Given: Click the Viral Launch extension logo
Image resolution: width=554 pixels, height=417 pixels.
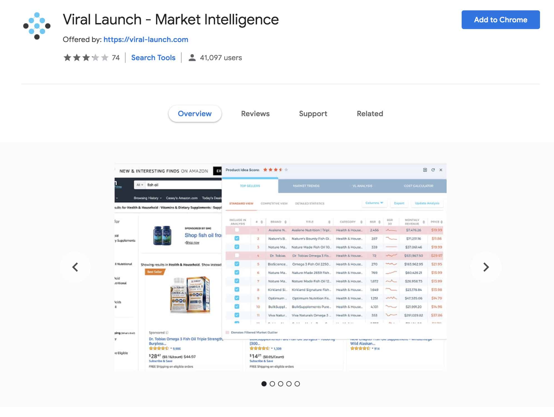Looking at the screenshot, I should 37,26.
